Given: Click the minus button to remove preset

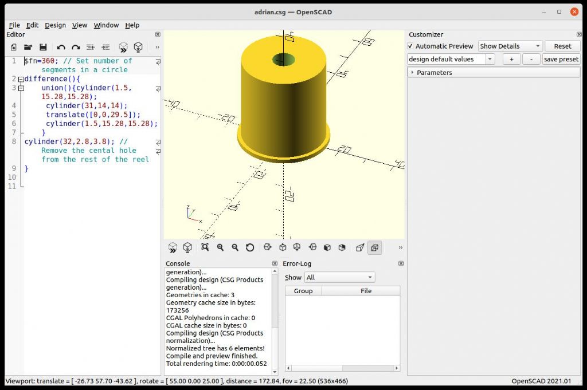Looking at the screenshot, I should coord(531,59).
